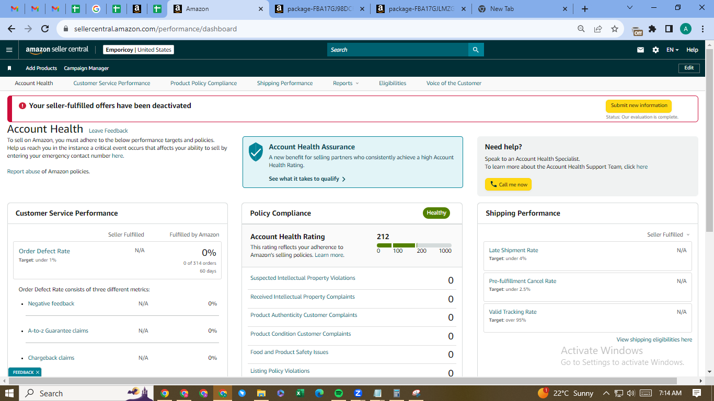This screenshot has width=714, height=401.
Task: Open the Chrome profile avatar A
Action: coord(686,29)
